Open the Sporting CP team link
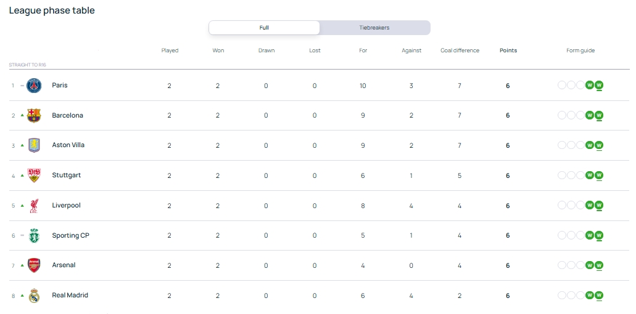The height and width of the screenshot is (314, 636). (70, 235)
